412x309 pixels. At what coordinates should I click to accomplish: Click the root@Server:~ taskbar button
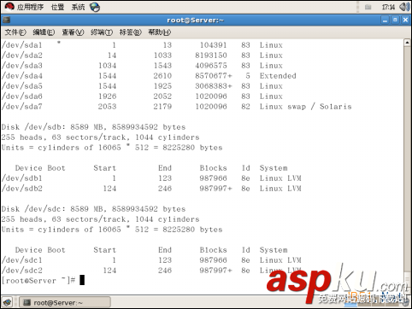[x=65, y=302]
